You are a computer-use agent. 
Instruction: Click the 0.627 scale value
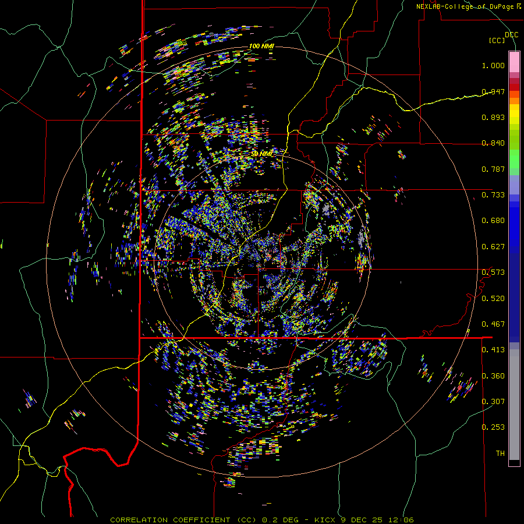pyautogui.click(x=493, y=247)
